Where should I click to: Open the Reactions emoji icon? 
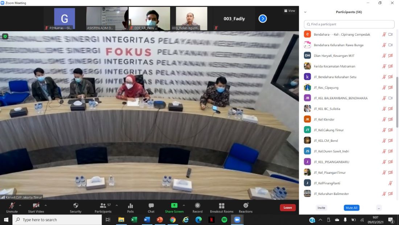pyautogui.click(x=246, y=206)
